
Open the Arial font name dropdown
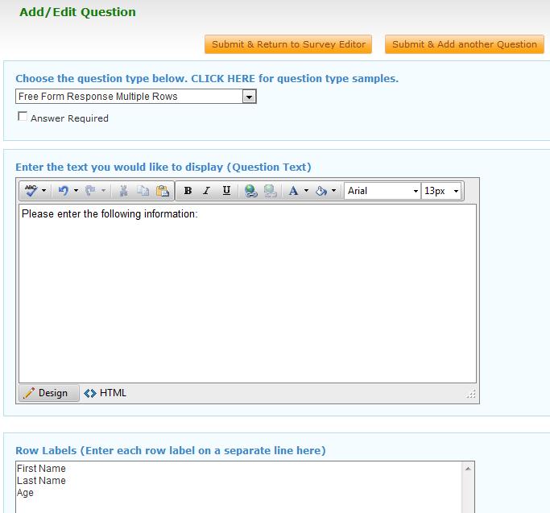(383, 191)
